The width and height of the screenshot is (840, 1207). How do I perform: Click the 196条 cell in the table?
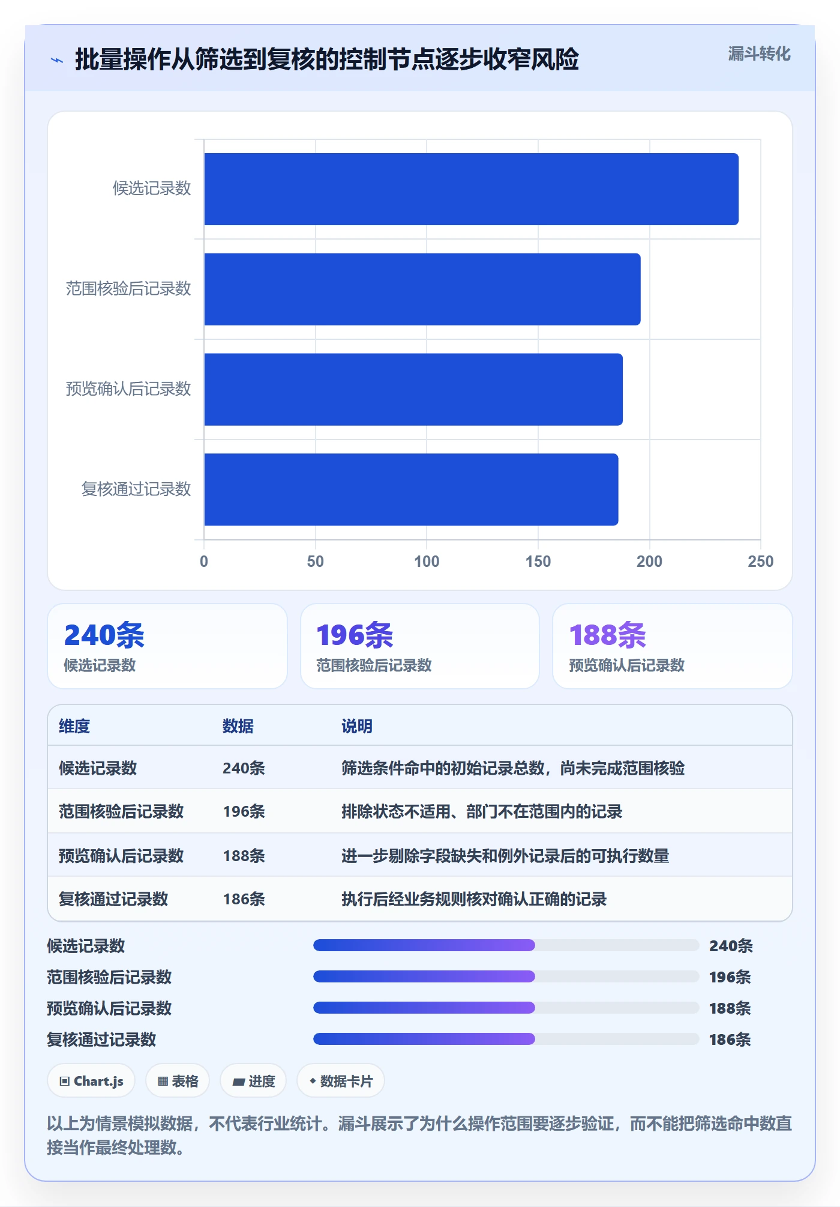244,811
